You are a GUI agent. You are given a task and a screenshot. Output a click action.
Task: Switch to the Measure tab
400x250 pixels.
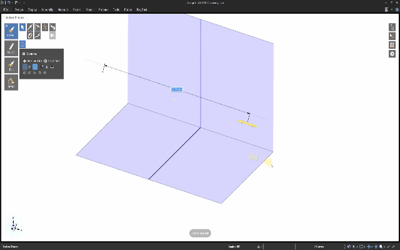[x=62, y=10]
